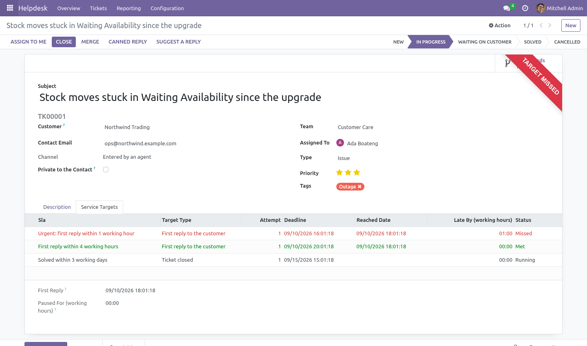Image resolution: width=587 pixels, height=346 pixels.
Task: Click the ticket number TK00001
Action: pyautogui.click(x=52, y=116)
